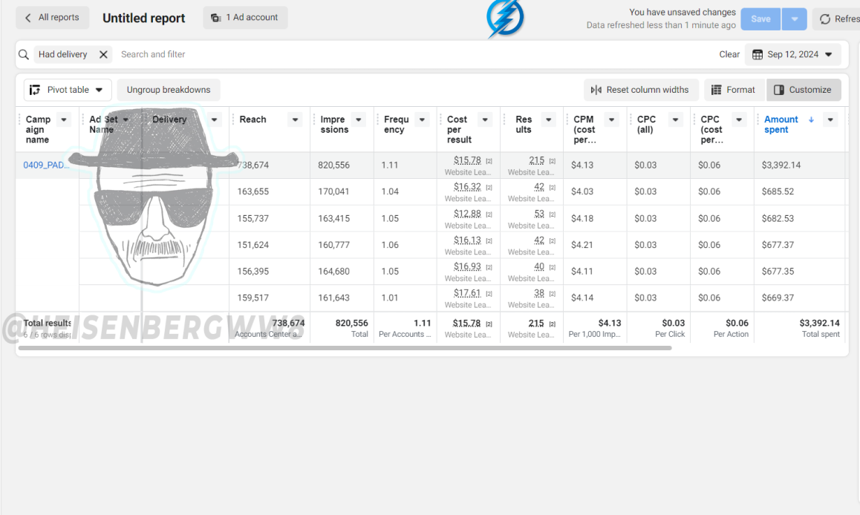Open the 1 Ad account selector
The image size is (860, 515).
245,18
